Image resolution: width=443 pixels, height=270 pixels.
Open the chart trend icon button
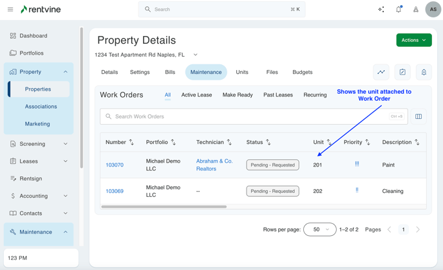point(381,73)
